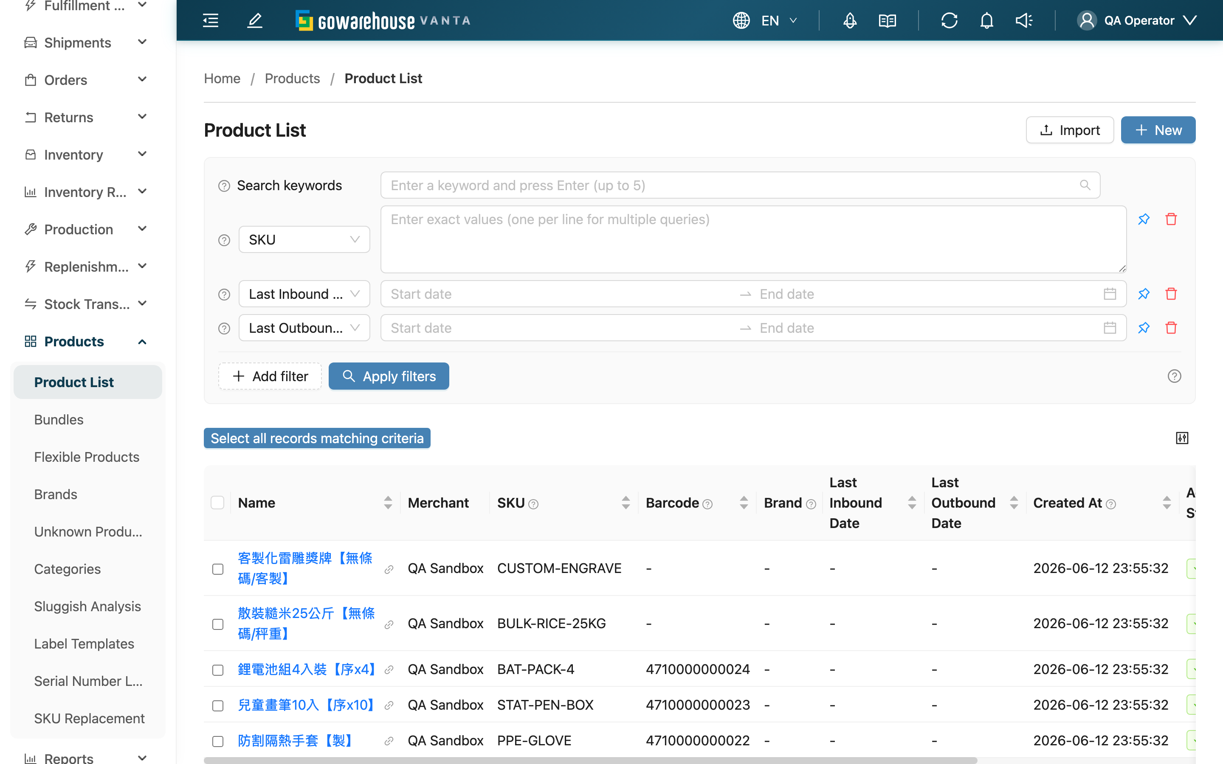Image resolution: width=1223 pixels, height=764 pixels.
Task: Click the help icon beside SKU filter
Action: pos(224,240)
